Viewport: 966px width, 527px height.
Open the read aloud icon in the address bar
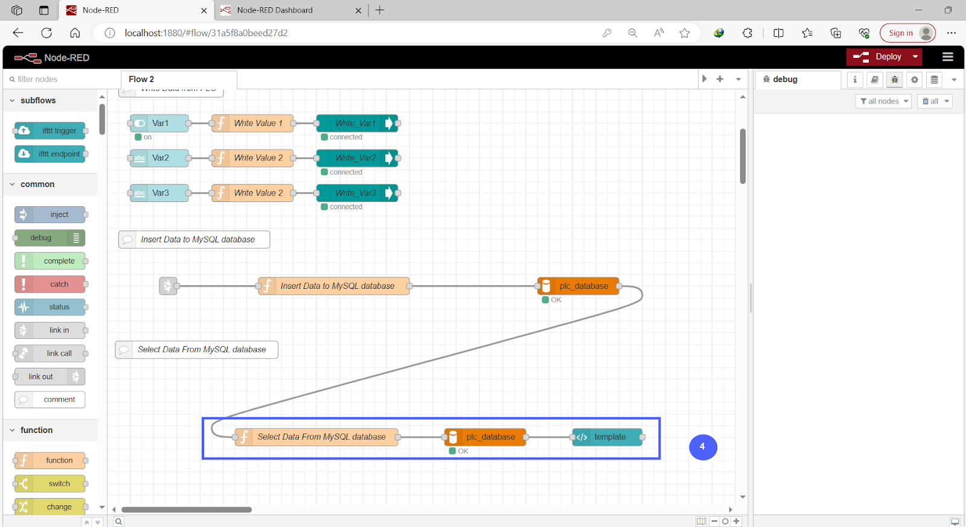pos(659,33)
